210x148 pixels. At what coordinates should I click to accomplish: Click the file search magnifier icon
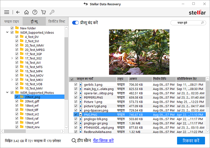[202, 23]
